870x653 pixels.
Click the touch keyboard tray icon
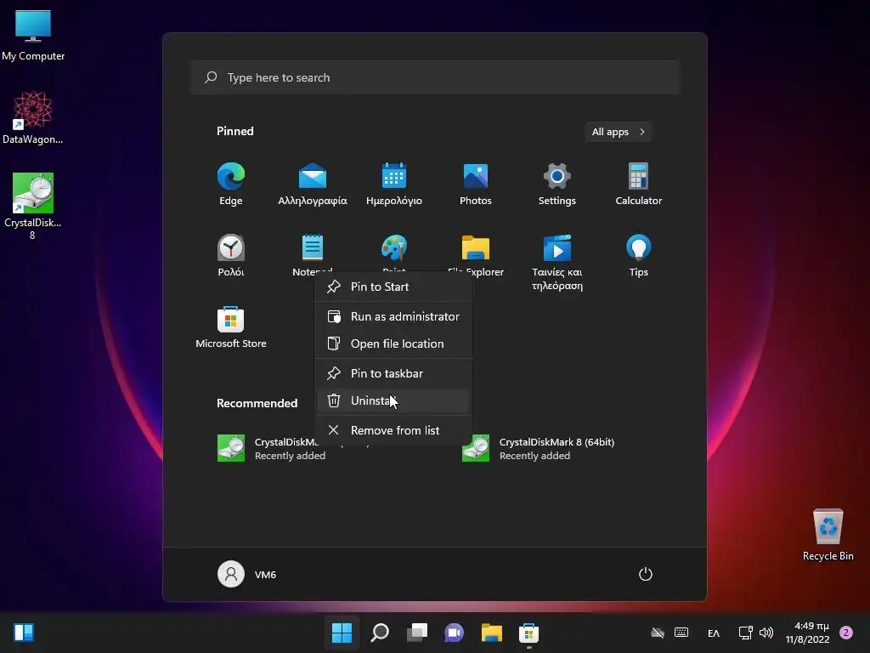pyautogui.click(x=681, y=633)
